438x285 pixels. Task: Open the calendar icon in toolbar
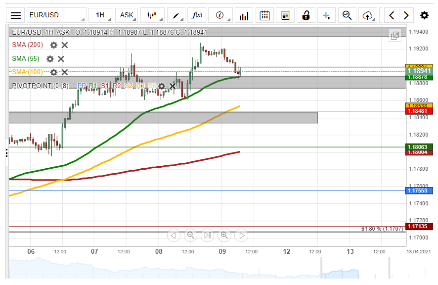tap(265, 15)
